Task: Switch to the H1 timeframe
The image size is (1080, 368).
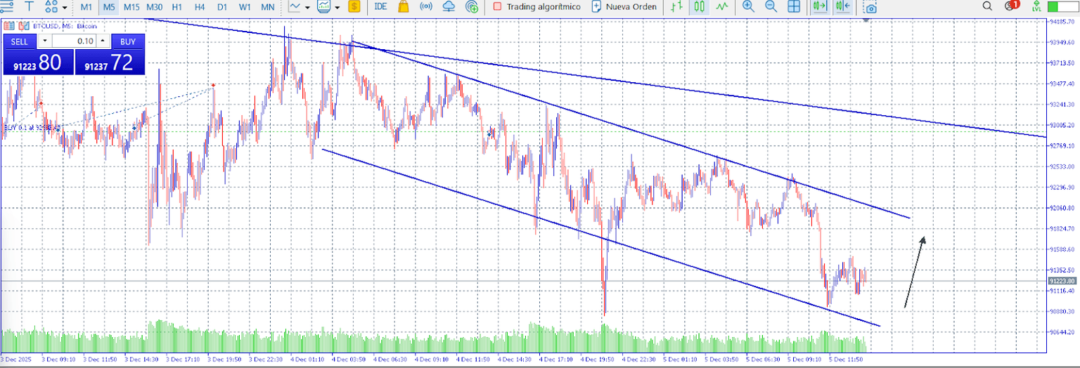Action: [177, 7]
